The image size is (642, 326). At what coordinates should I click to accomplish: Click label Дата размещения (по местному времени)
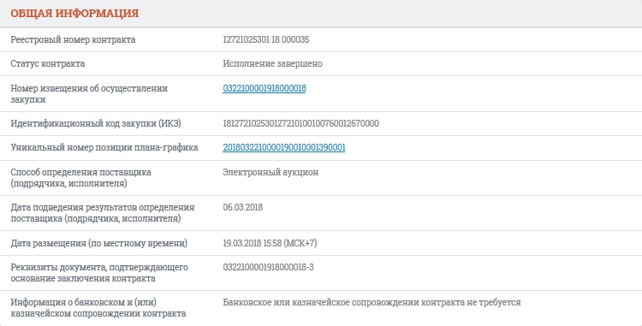98,243
